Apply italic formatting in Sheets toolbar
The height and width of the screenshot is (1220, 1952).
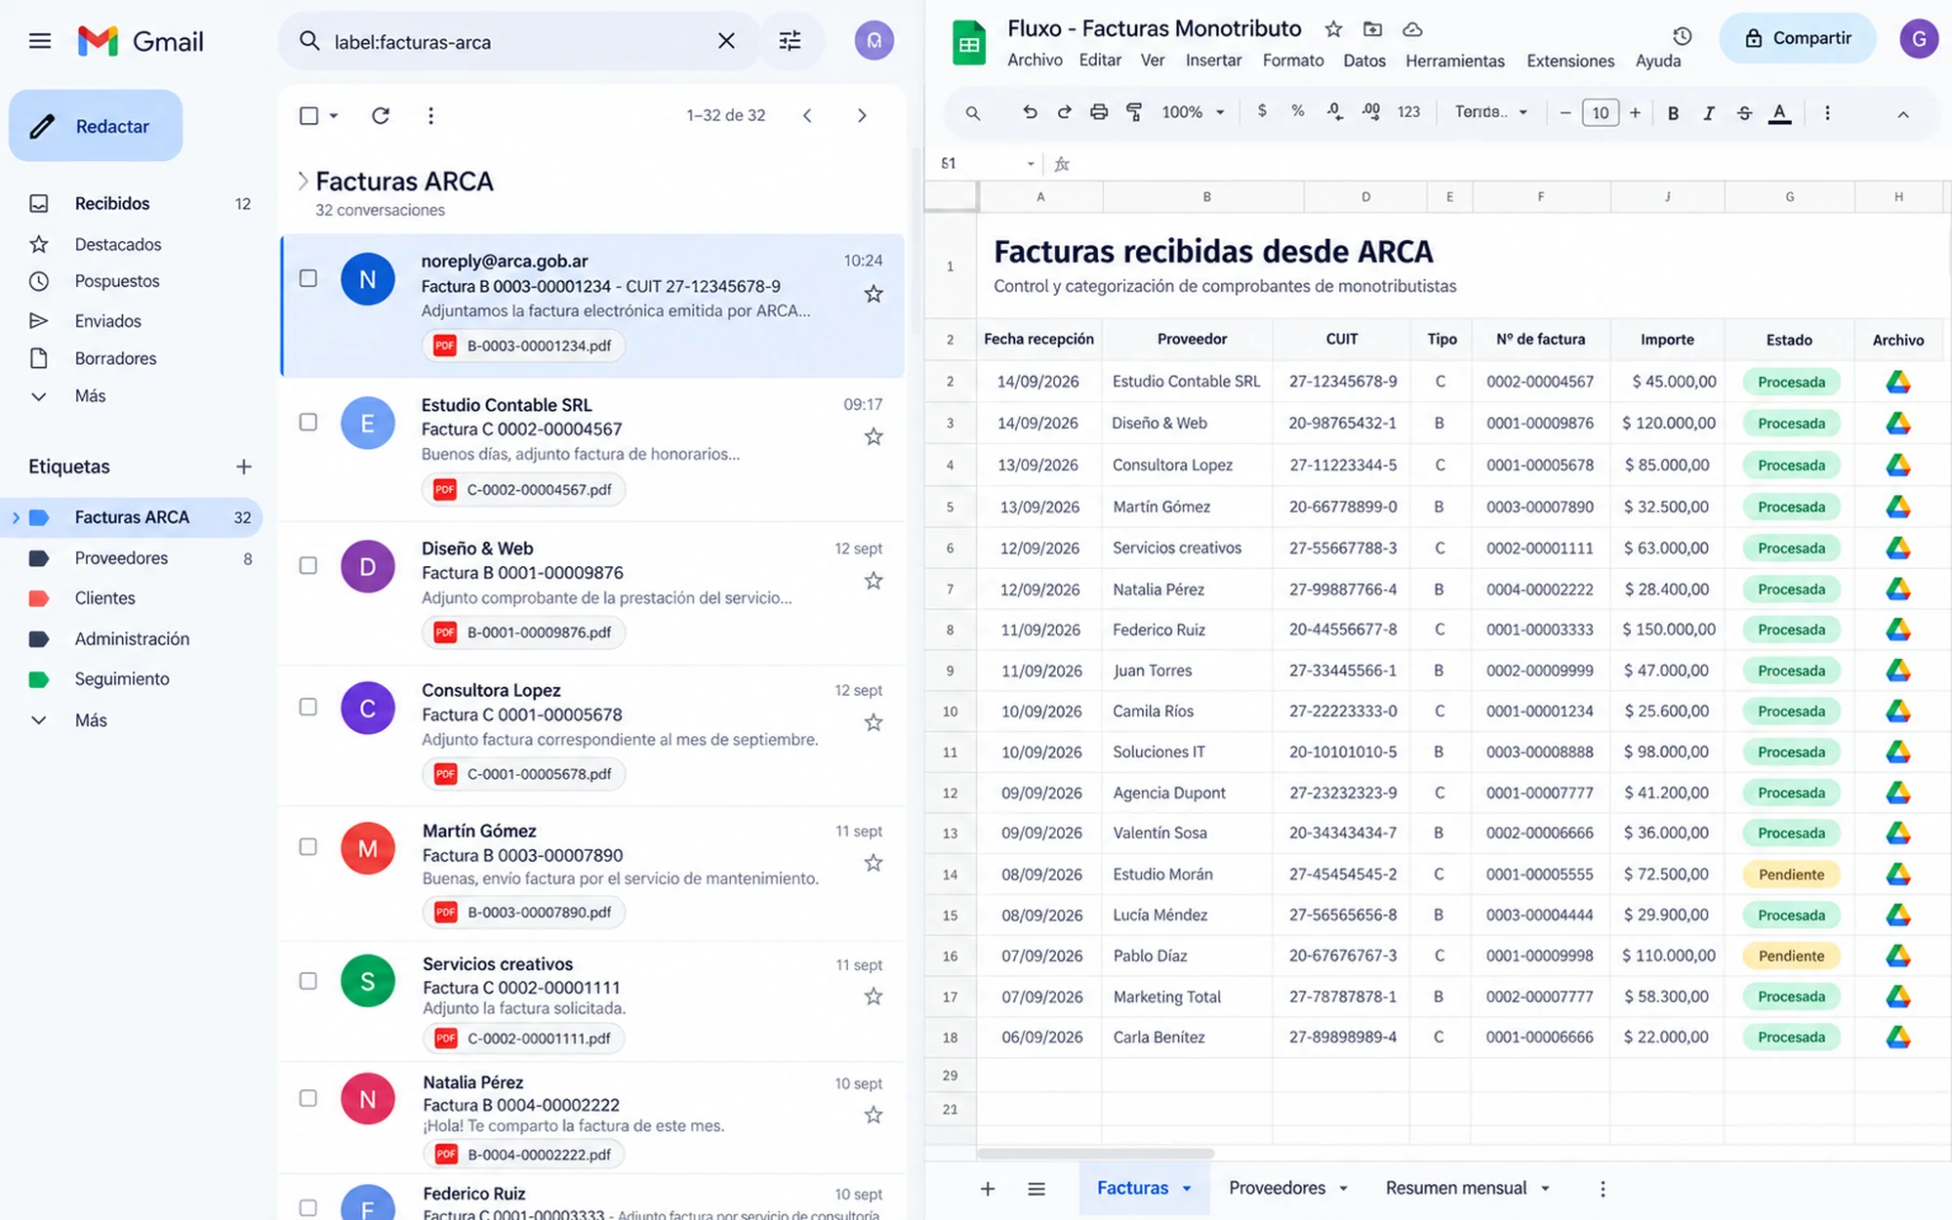(1708, 113)
